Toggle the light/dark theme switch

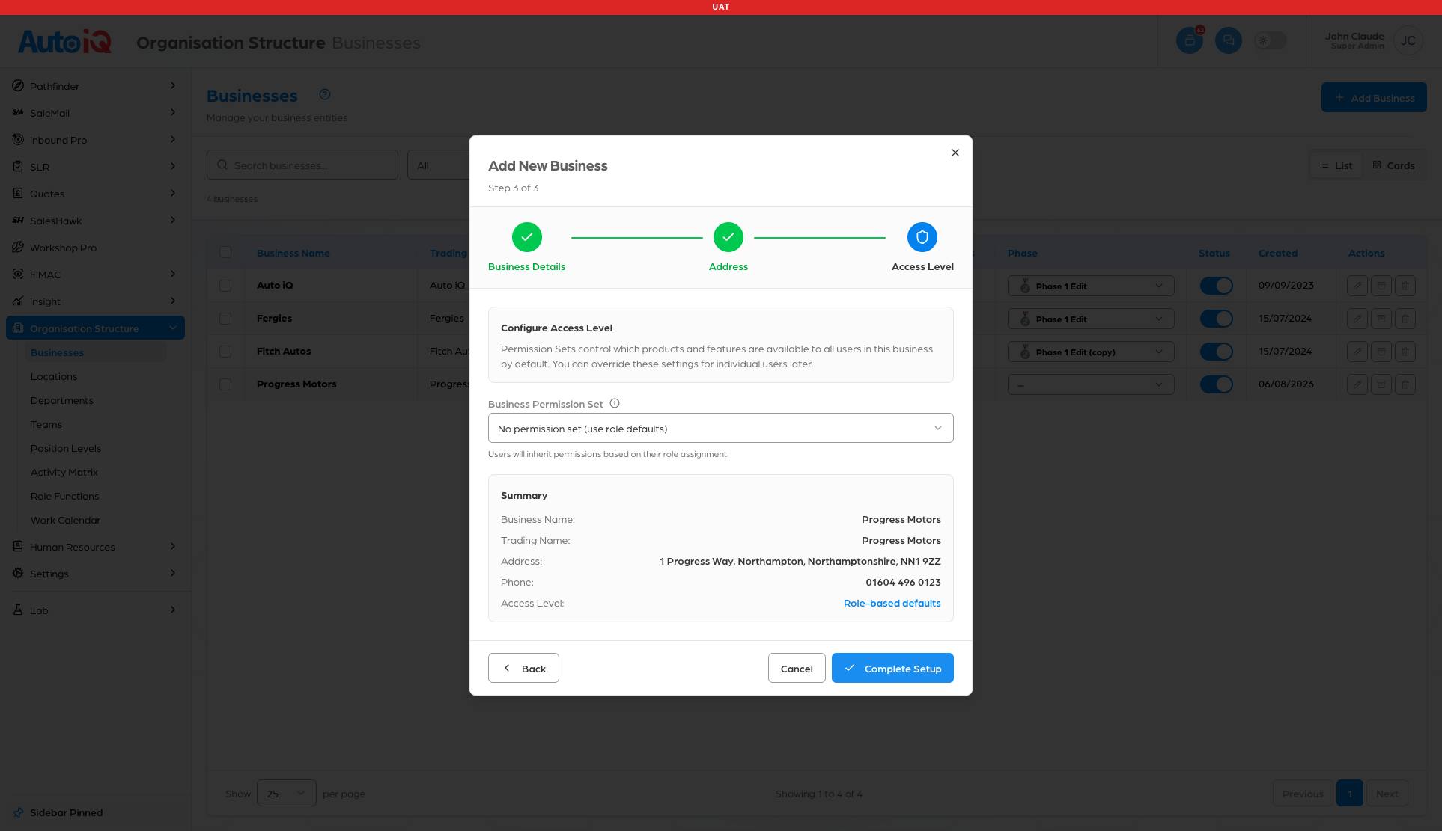click(1271, 40)
